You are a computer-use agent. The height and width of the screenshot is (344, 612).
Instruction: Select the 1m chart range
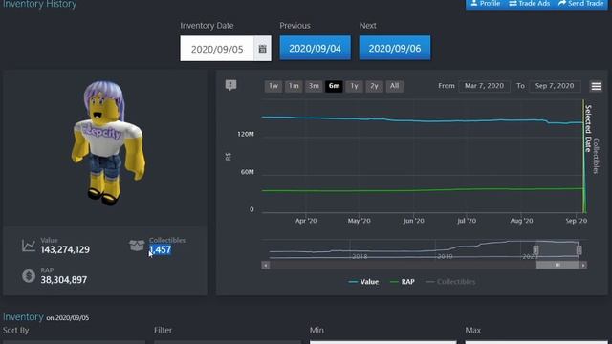click(x=294, y=86)
